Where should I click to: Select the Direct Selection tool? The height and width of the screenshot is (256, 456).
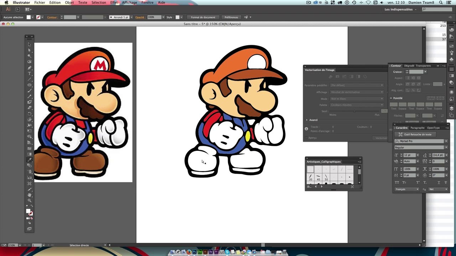click(30, 50)
